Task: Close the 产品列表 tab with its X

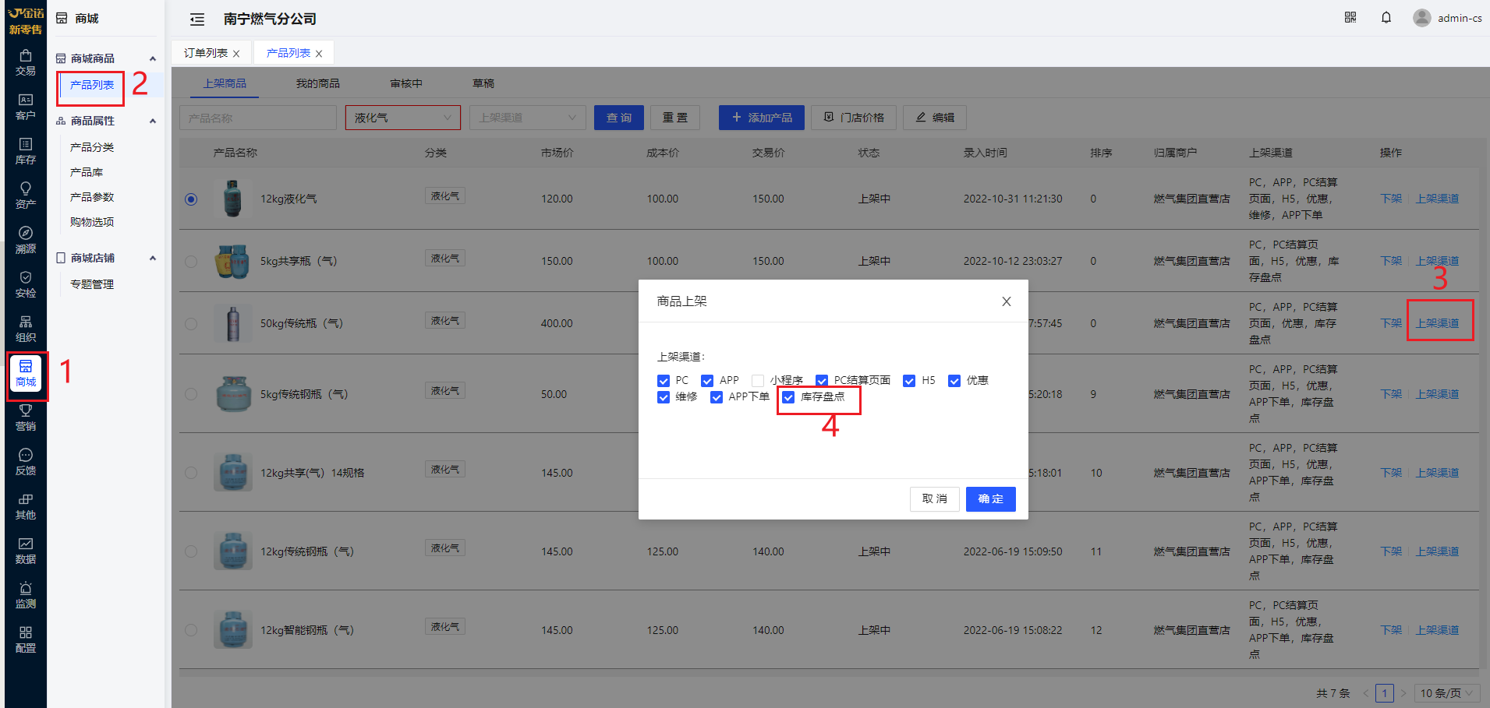Action: click(x=319, y=54)
